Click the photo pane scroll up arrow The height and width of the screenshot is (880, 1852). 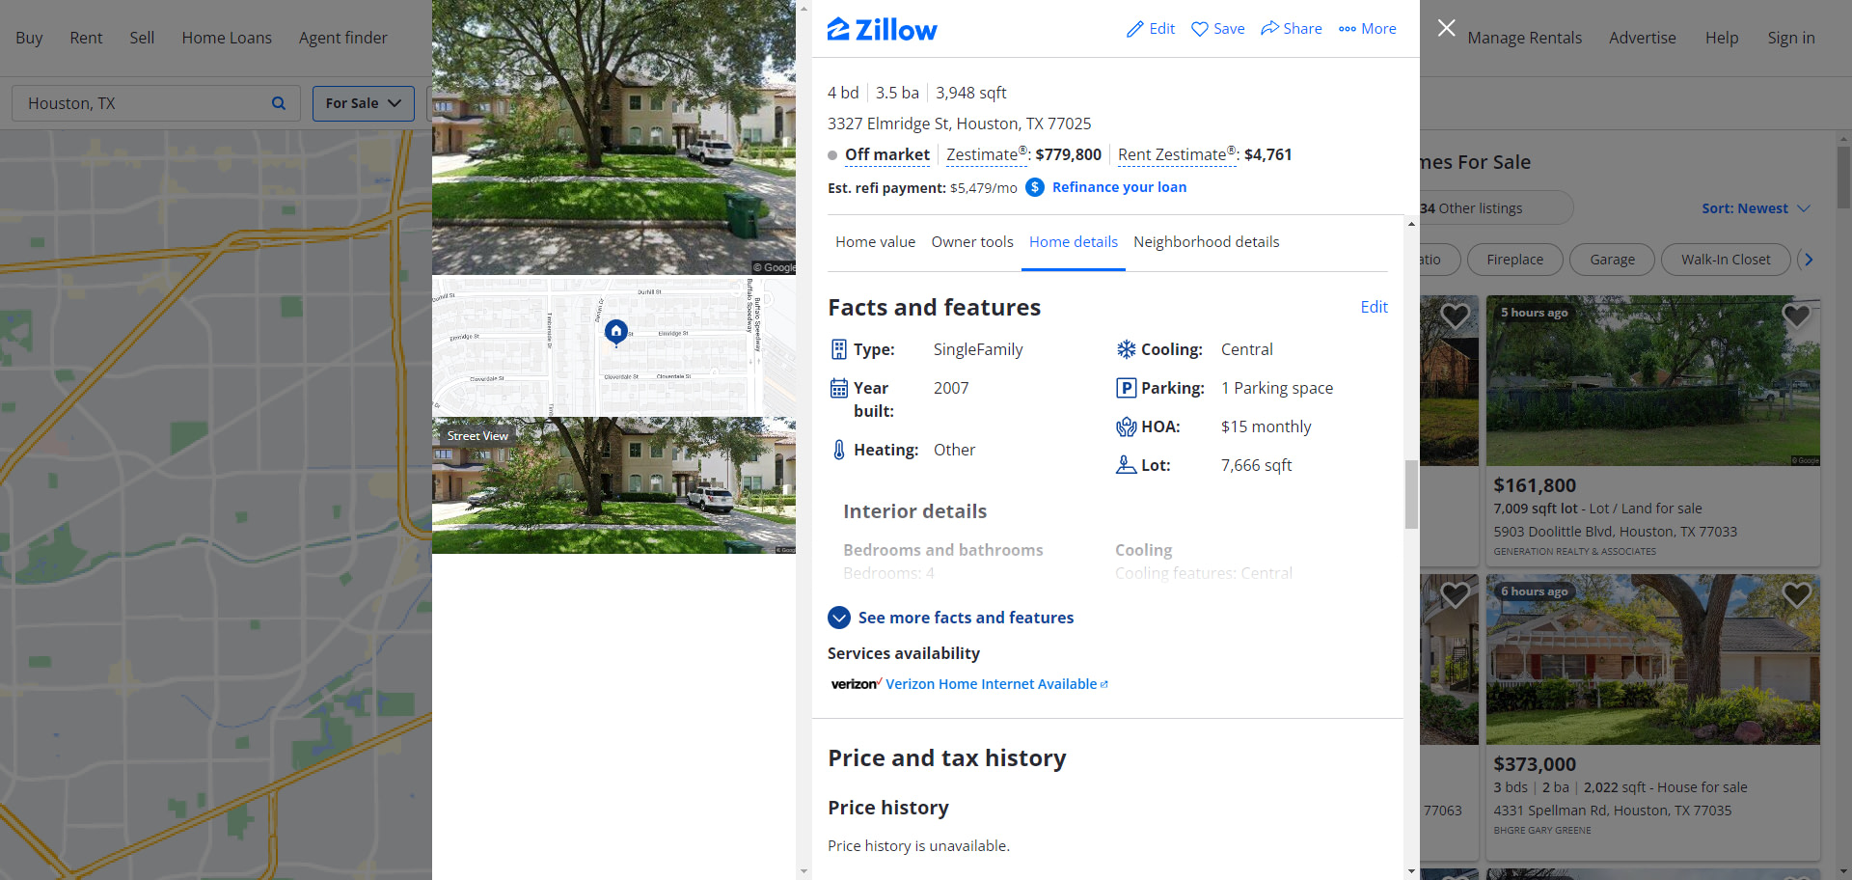tap(803, 8)
